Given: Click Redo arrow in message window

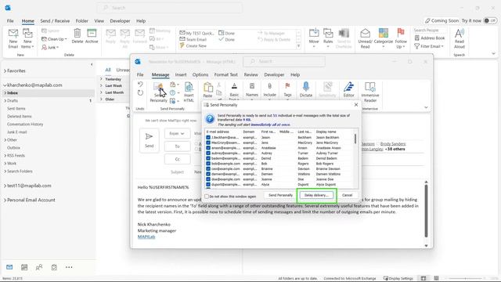Looking at the screenshot, I should [x=140, y=92].
